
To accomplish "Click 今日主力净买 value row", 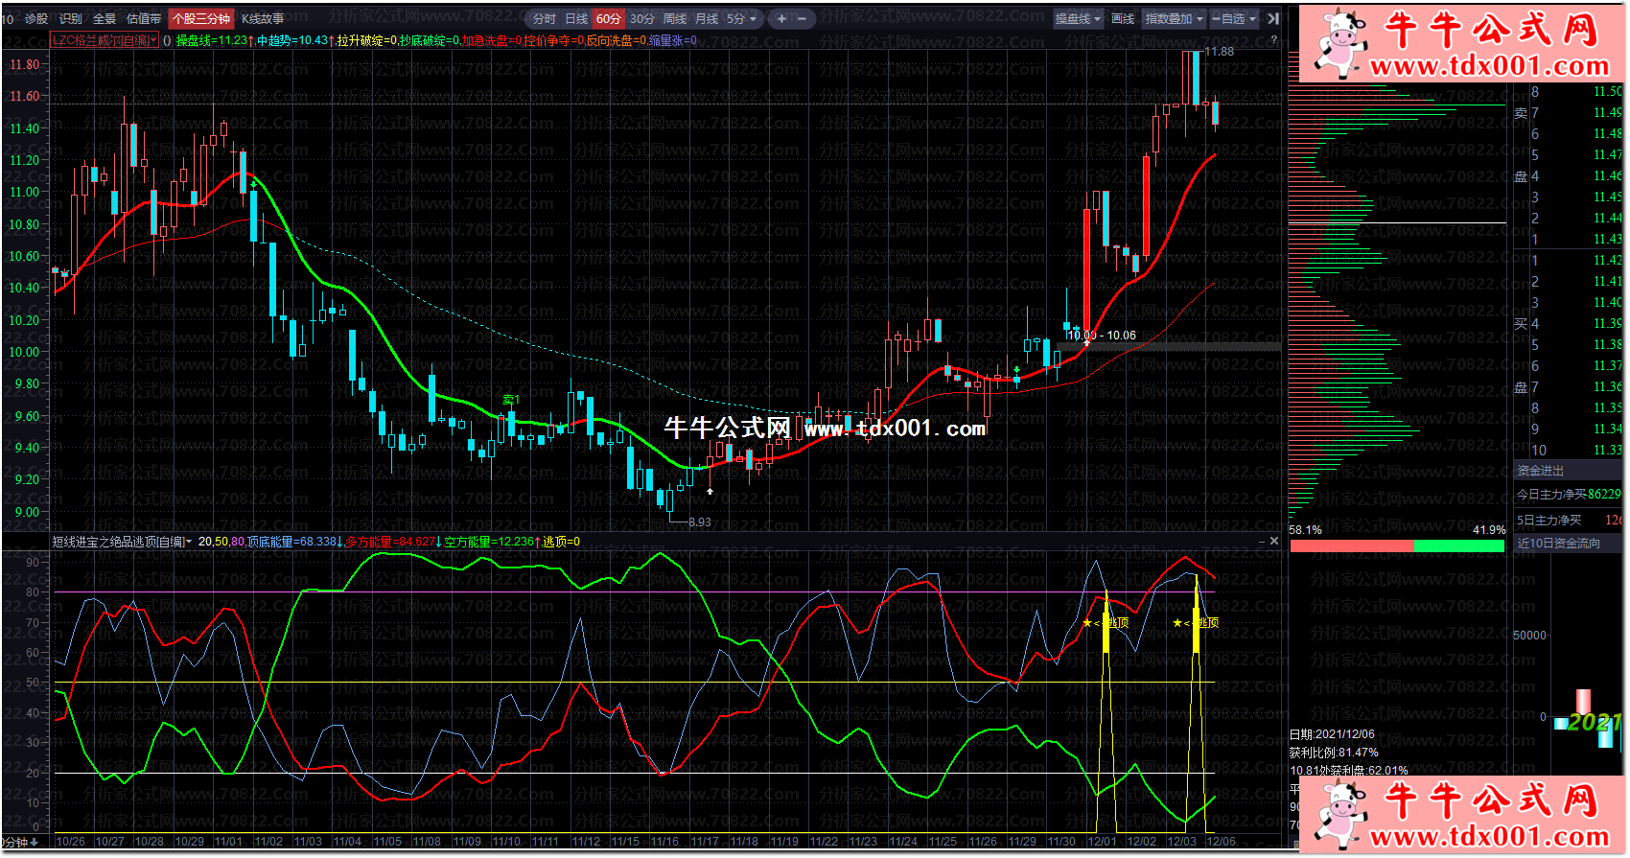I will click(1569, 495).
